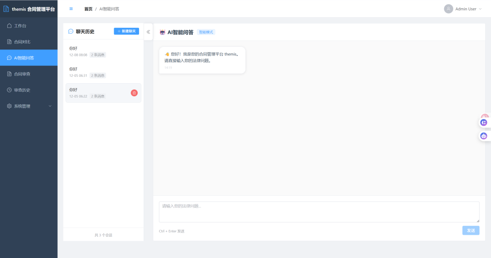Image resolution: width=491 pixels, height=258 pixels.
Task: Click the 首页 breadcrumb link
Action: point(88,9)
